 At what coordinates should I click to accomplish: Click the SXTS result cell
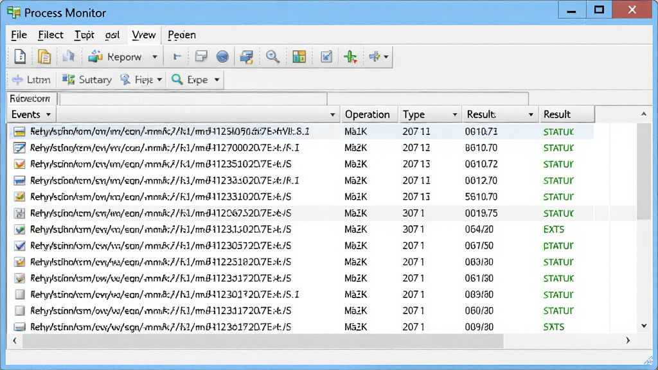tap(553, 327)
